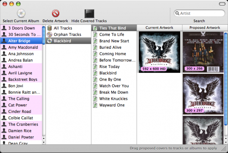Select artist Bon Jovi
The height and width of the screenshot is (153, 228).
coord(21,86)
